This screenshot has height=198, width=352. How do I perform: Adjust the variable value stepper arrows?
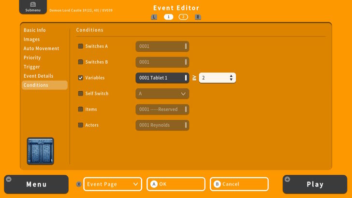click(x=231, y=78)
